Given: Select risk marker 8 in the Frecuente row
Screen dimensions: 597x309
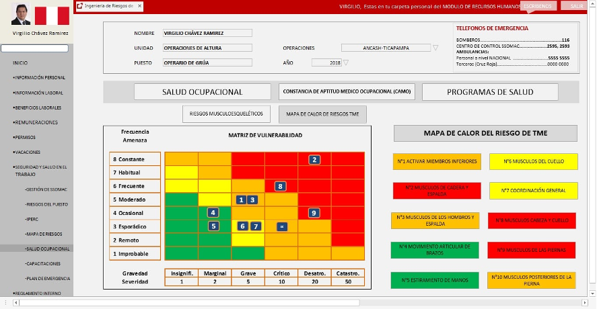Looking at the screenshot, I should click(281, 186).
